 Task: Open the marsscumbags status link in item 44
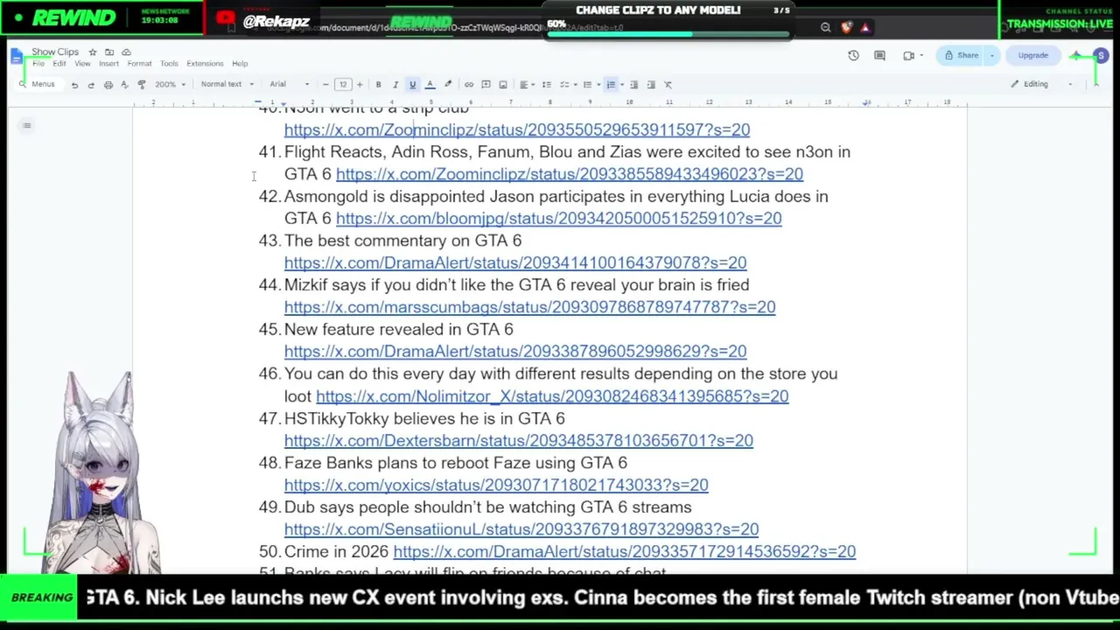[x=529, y=307]
